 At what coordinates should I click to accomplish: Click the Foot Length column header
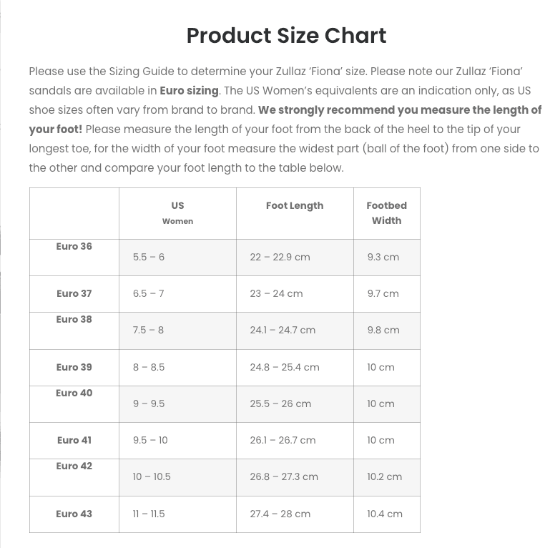tap(295, 206)
